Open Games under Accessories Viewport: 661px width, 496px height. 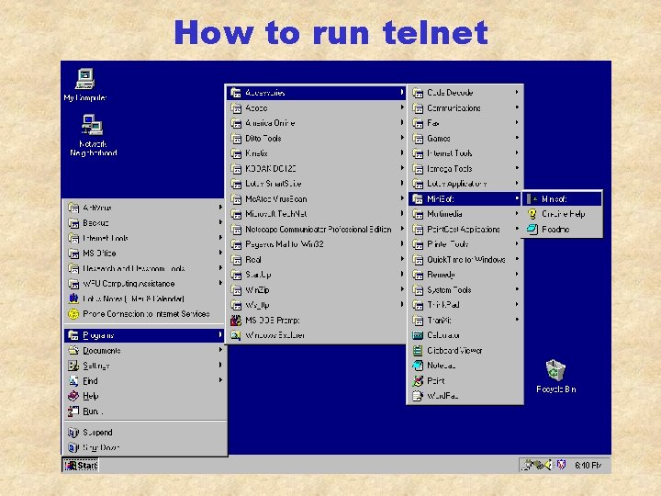[x=465, y=139]
